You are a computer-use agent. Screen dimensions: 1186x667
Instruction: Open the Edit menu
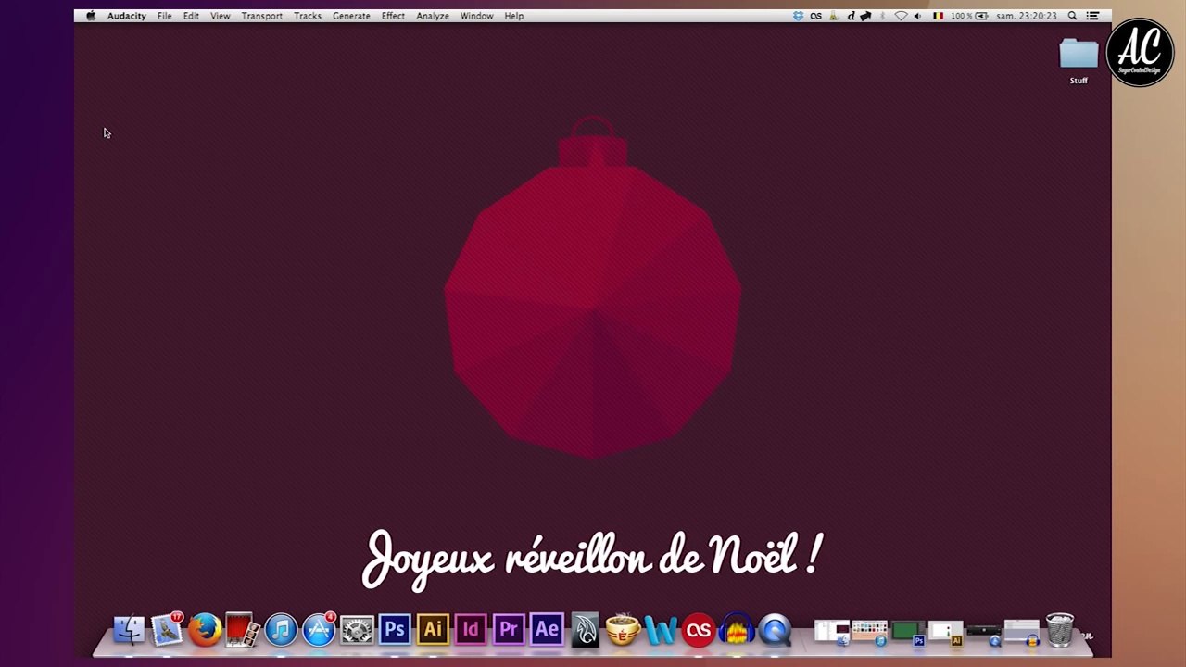(191, 16)
